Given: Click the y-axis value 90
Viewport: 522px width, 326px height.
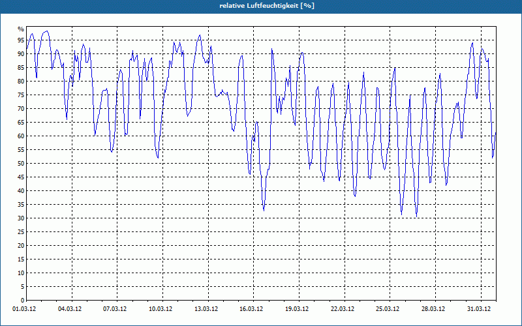Looking at the screenshot, I should 21,54.
